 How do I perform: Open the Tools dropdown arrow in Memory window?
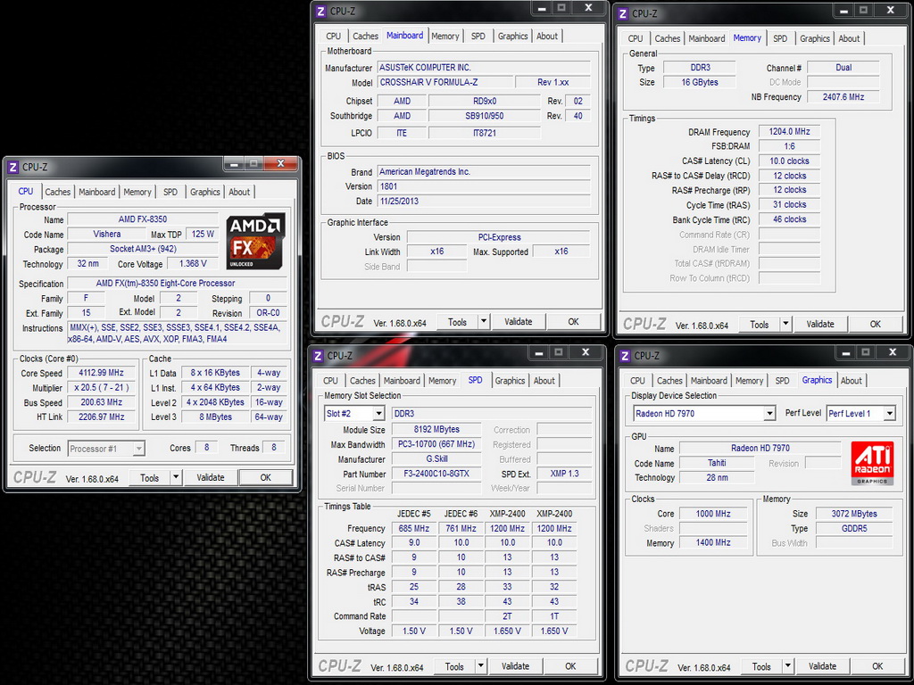(x=785, y=325)
